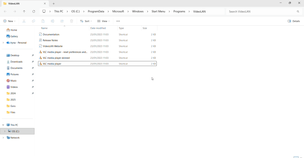Expand chevron after ProgramData in path
Image resolution: width=304 pixels, height=158 pixels.
tap(108, 11)
